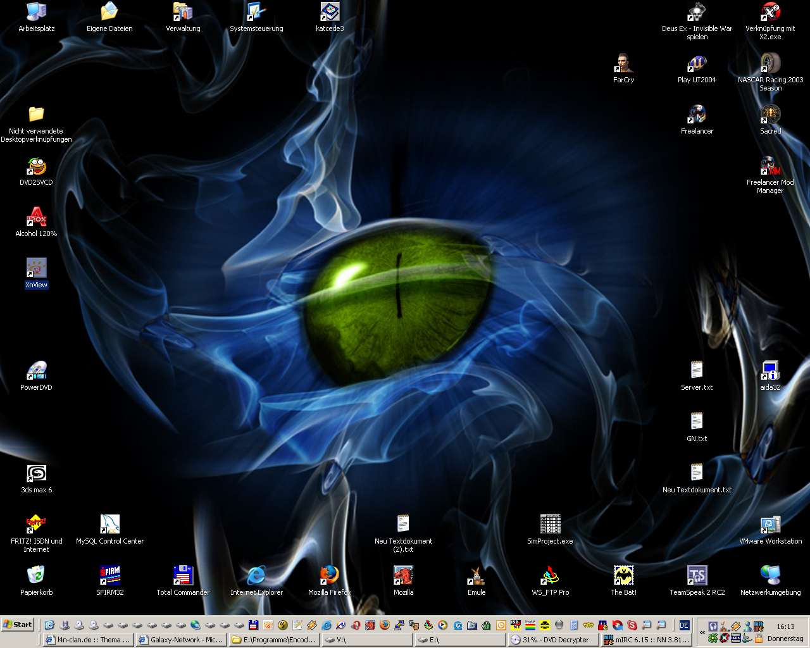Viewport: 810px width, 648px height.
Task: Select the VMware Workstation shortcut
Action: point(770,525)
